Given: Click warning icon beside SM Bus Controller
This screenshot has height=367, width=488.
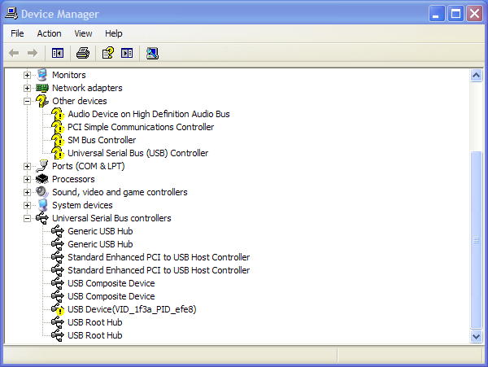Looking at the screenshot, I should [58, 141].
